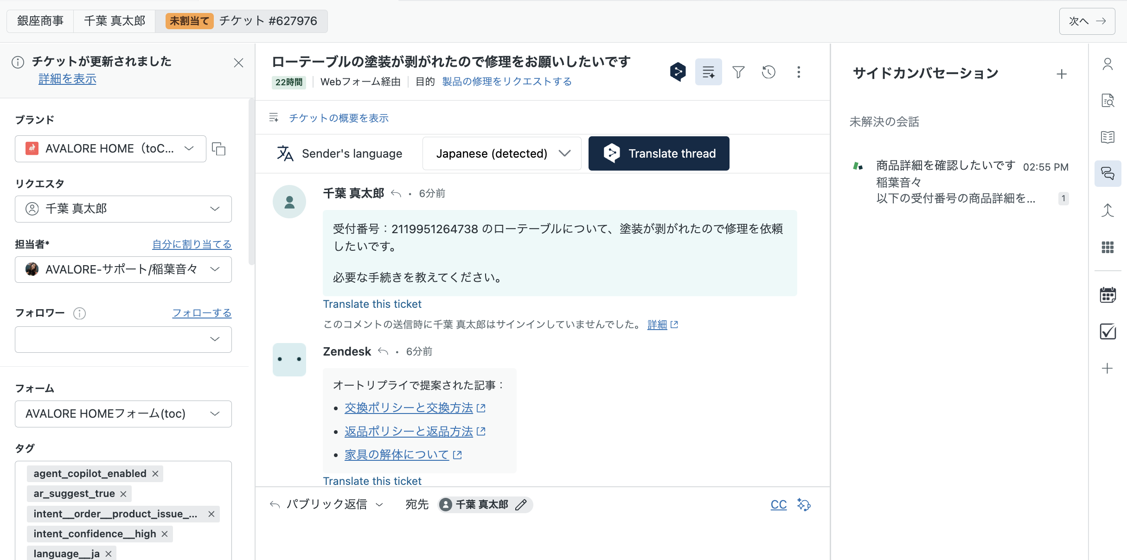Add a new side conversation with plus icon
The height and width of the screenshot is (560, 1127).
[x=1062, y=74]
